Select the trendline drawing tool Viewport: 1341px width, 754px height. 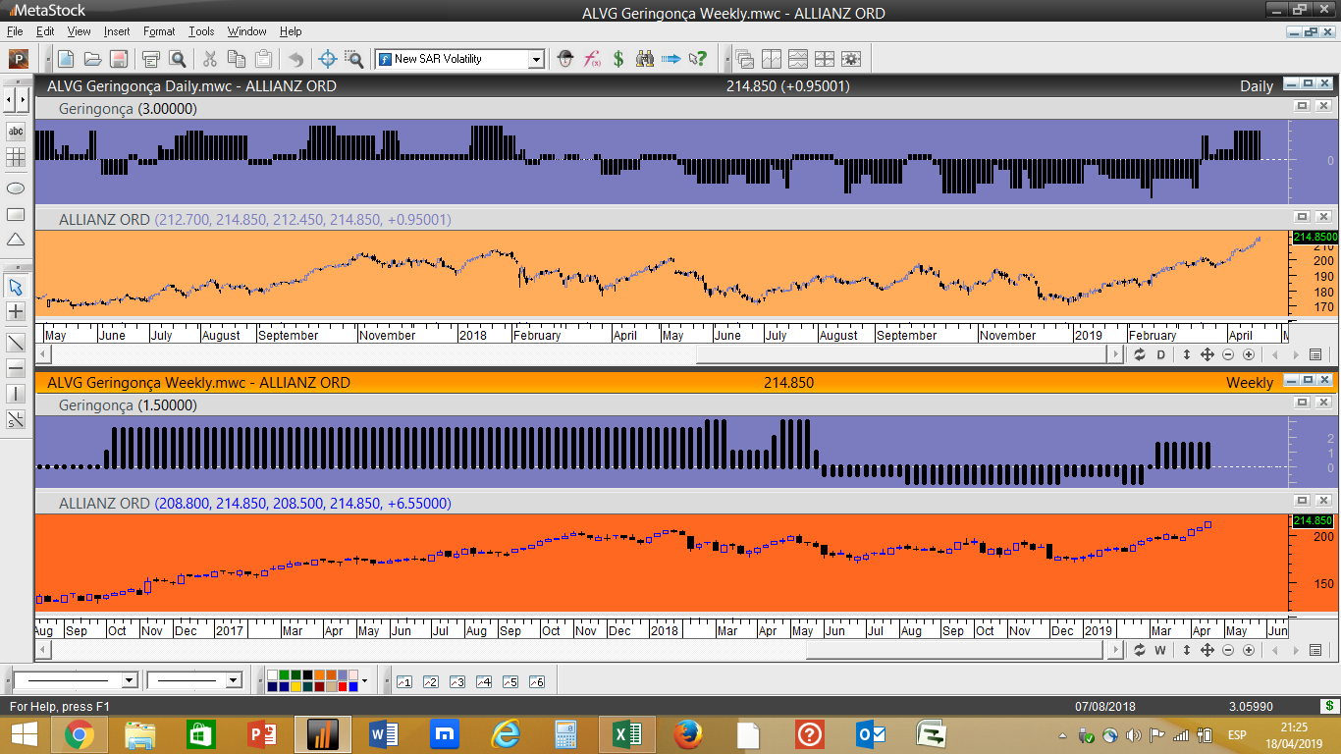tap(16, 343)
